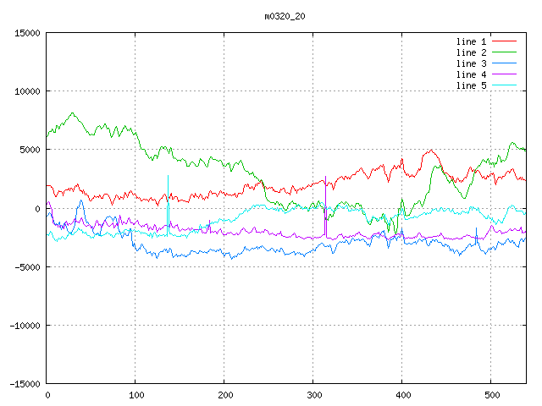The width and height of the screenshot is (542, 406).
Task: Click the blue sample line beside 'line 3'
Action: click(505, 63)
